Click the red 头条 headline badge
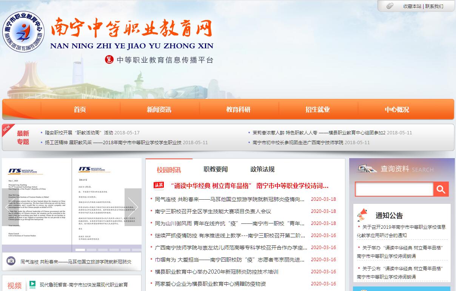 [159, 185]
